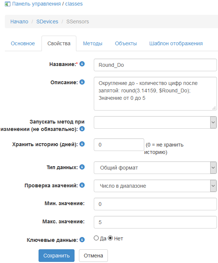Click info icon next to Ключевые данные

(82, 240)
